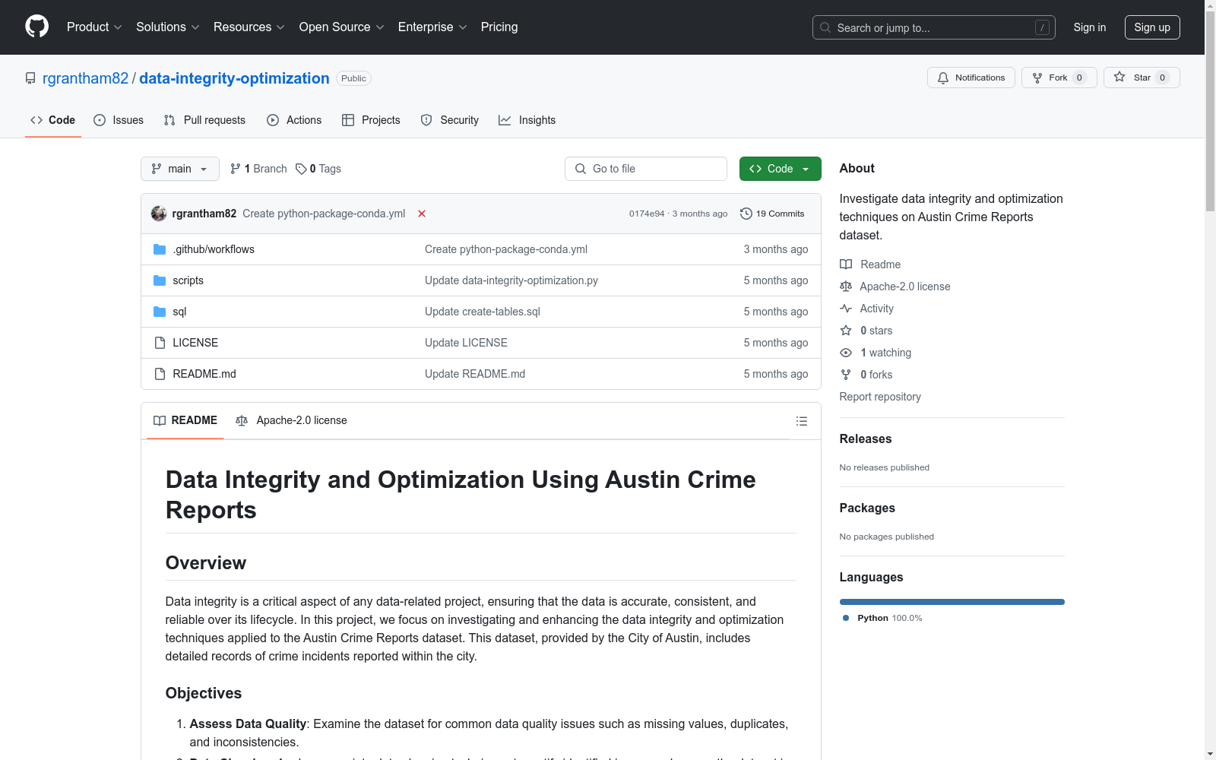The image size is (1216, 760).
Task: Click the Notifications bell button
Action: click(x=971, y=78)
